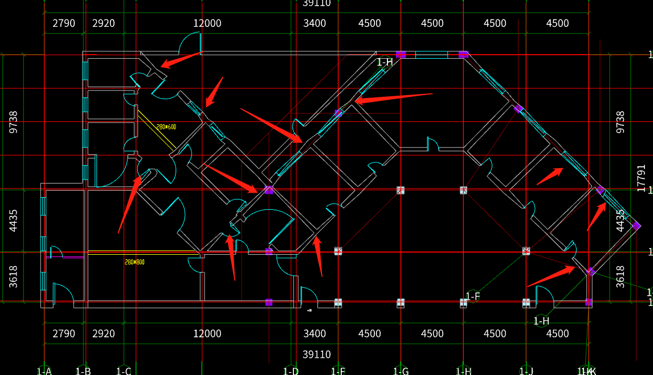Click 39110 total dimension under the bottom row
Image resolution: width=653 pixels, height=375 pixels.
(x=316, y=354)
